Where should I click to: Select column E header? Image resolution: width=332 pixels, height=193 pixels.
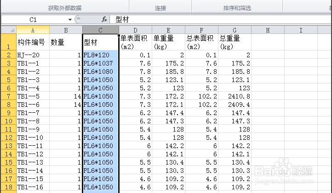point(169,30)
